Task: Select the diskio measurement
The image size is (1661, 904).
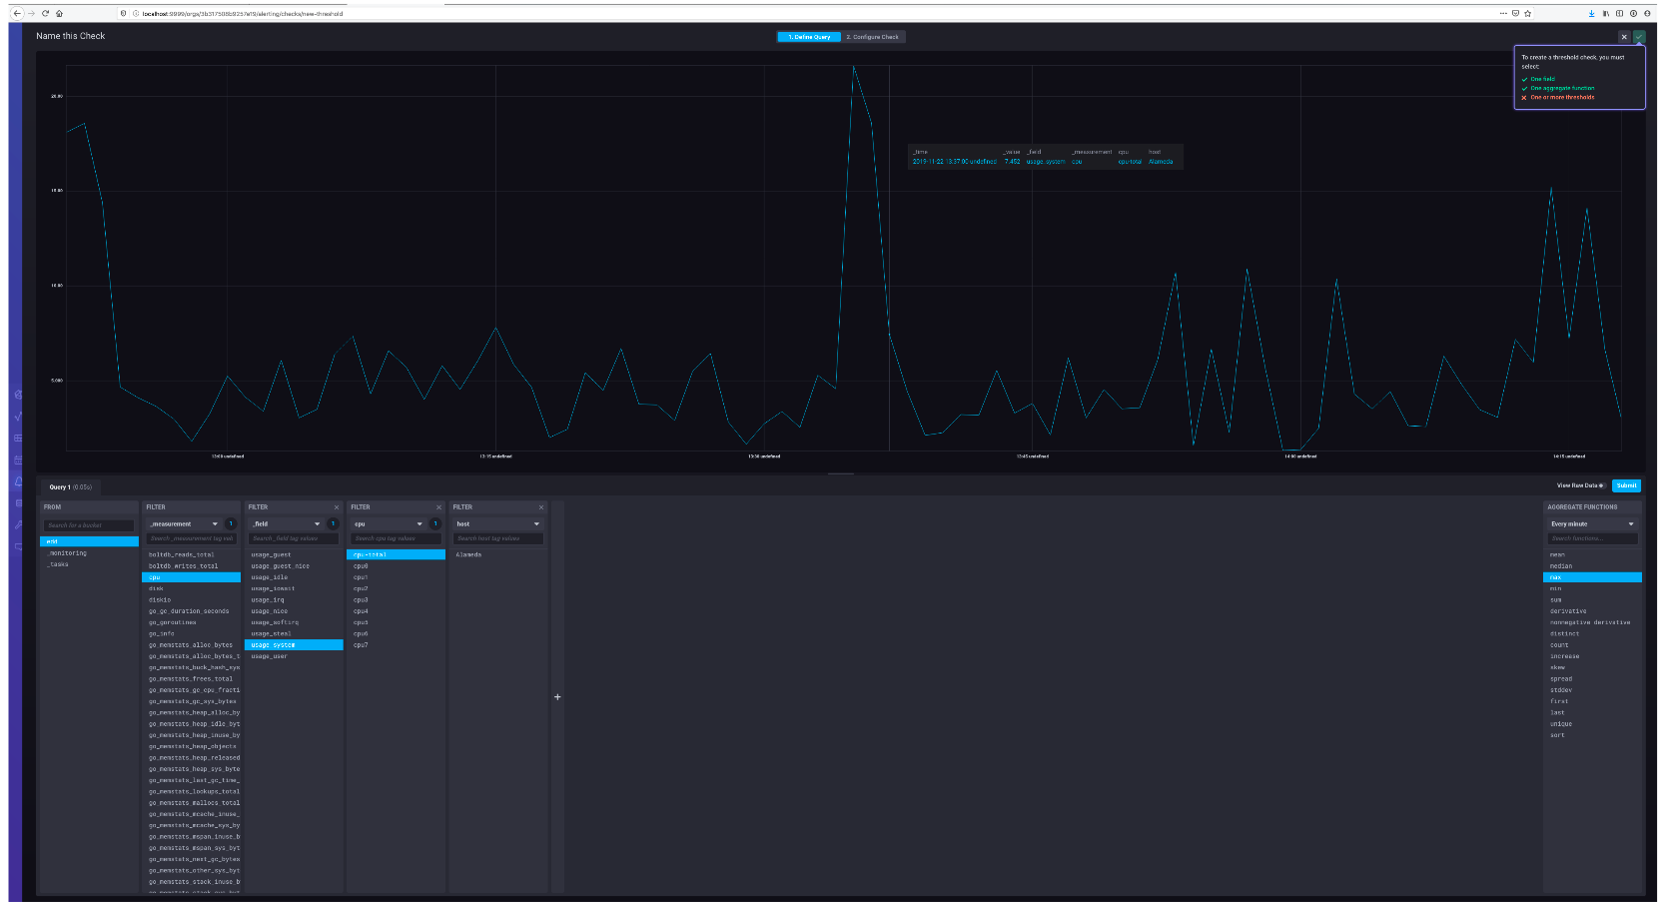Action: pyautogui.click(x=192, y=600)
